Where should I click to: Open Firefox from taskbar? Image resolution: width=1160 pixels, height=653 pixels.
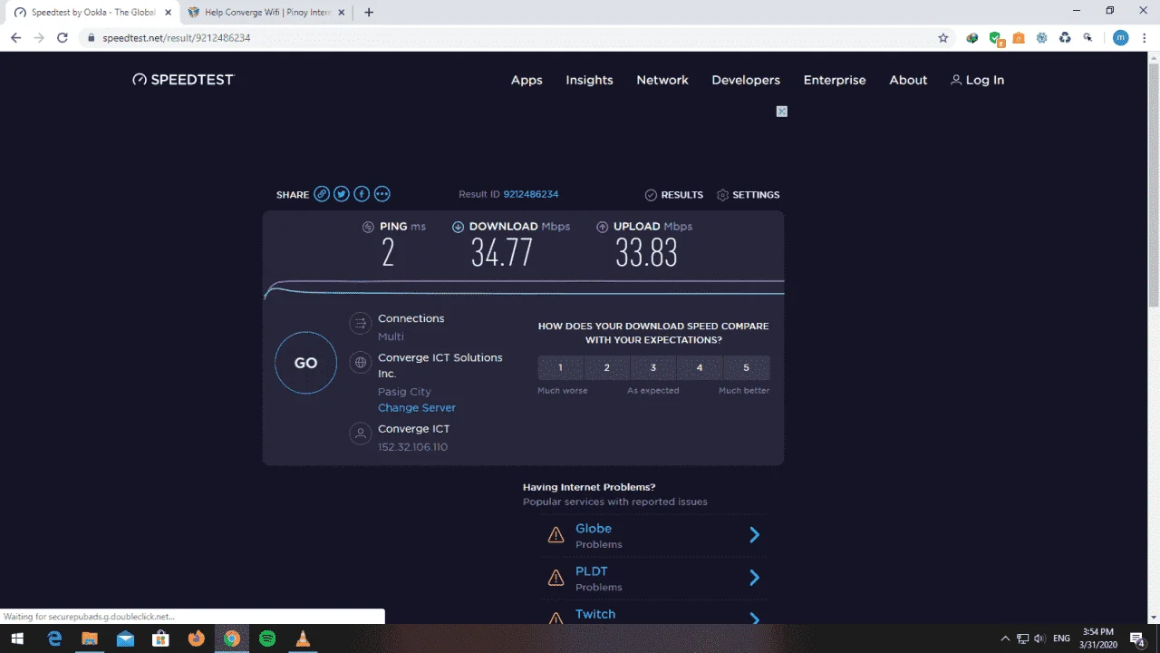click(196, 638)
